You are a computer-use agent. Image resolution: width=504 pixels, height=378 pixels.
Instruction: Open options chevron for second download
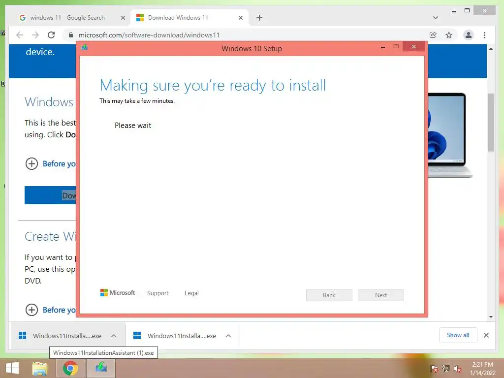click(x=228, y=336)
